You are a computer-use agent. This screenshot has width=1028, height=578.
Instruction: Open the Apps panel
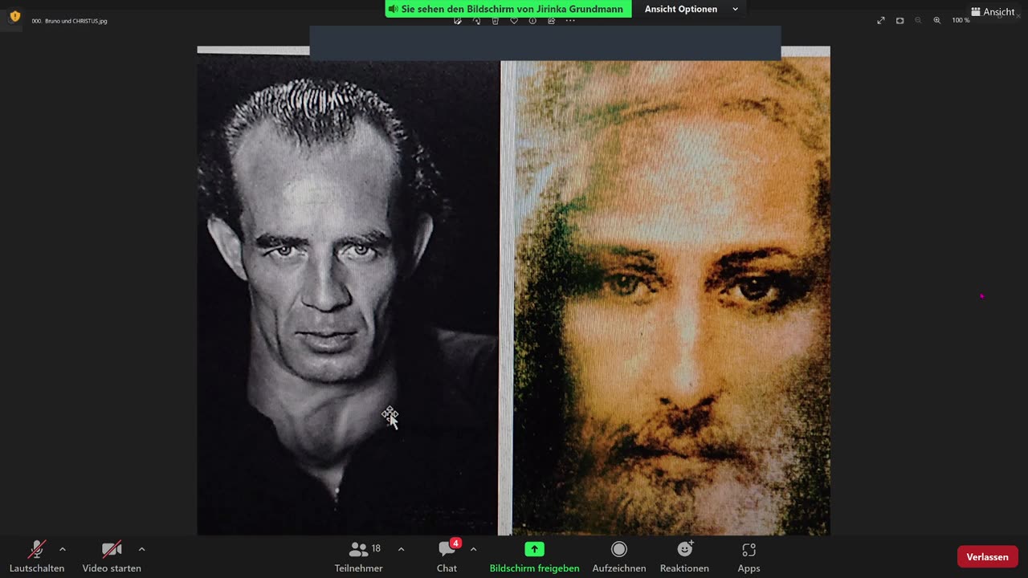click(749, 556)
